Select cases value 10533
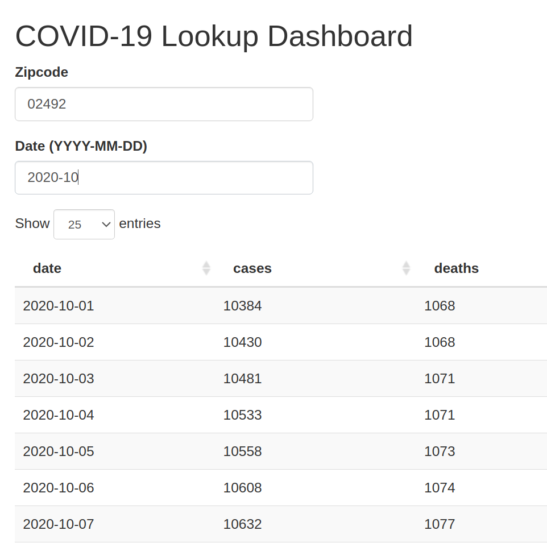This screenshot has height=547, width=547. (243, 415)
